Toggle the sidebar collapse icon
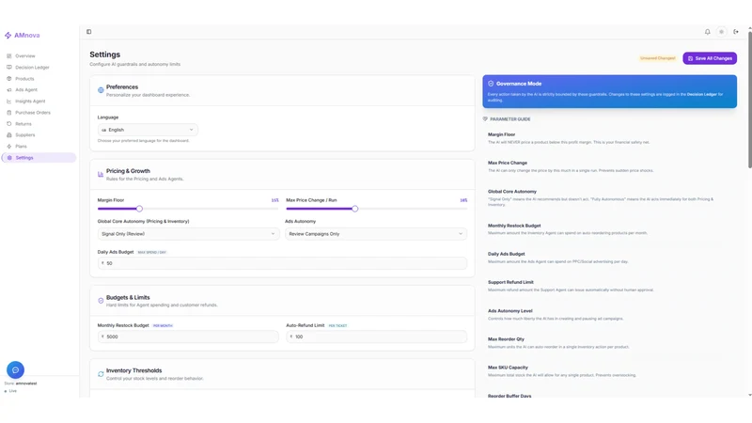Screen dimensions: 752x423 coord(88,32)
